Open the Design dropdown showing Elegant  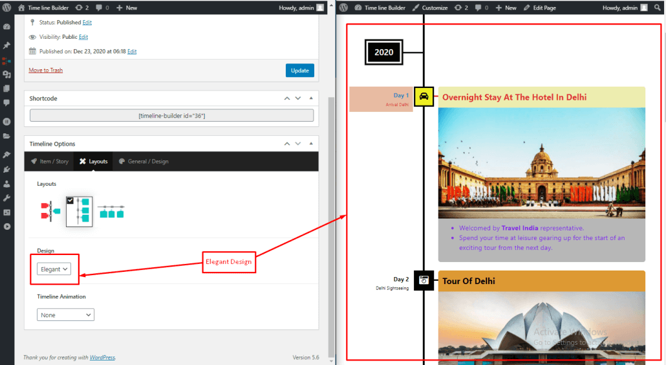(x=54, y=269)
